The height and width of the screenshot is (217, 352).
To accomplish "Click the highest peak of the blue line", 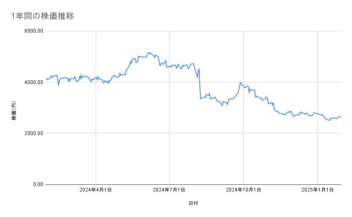I will (x=149, y=53).
